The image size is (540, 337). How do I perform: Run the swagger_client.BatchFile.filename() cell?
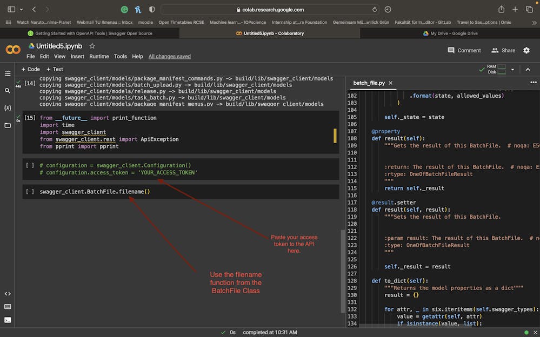coord(30,192)
